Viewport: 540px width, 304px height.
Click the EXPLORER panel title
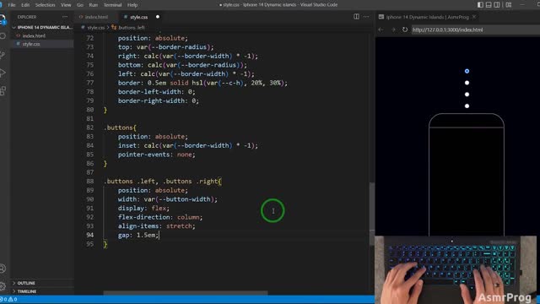point(27,17)
